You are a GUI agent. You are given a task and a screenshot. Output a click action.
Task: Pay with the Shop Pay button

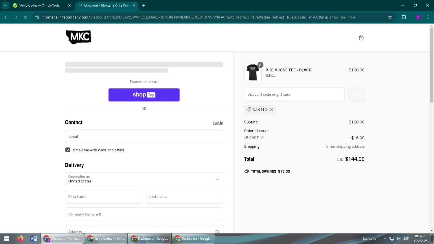(144, 95)
